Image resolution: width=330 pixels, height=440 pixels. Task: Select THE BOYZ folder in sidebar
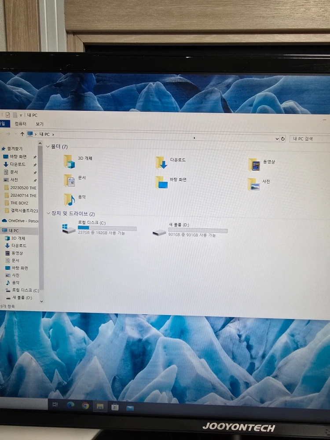(19, 203)
